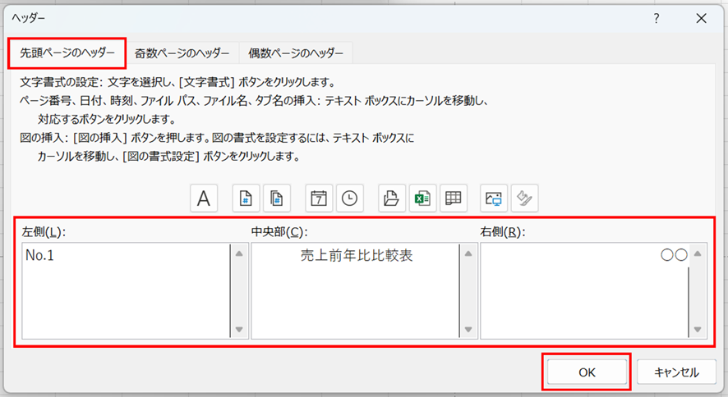728x397 pixels.
Task: Insert sheet tab name icon
Action: pos(453,198)
